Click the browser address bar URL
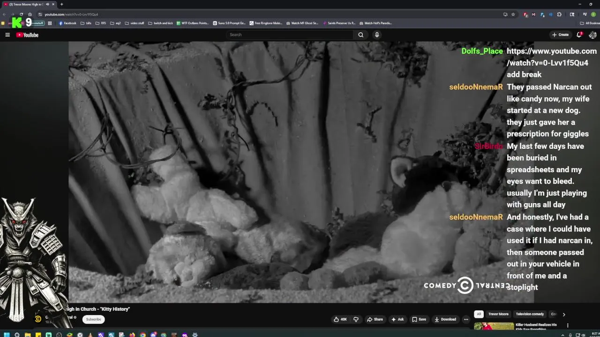 pos(71,15)
